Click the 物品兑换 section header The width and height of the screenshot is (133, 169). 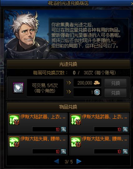click(68, 107)
